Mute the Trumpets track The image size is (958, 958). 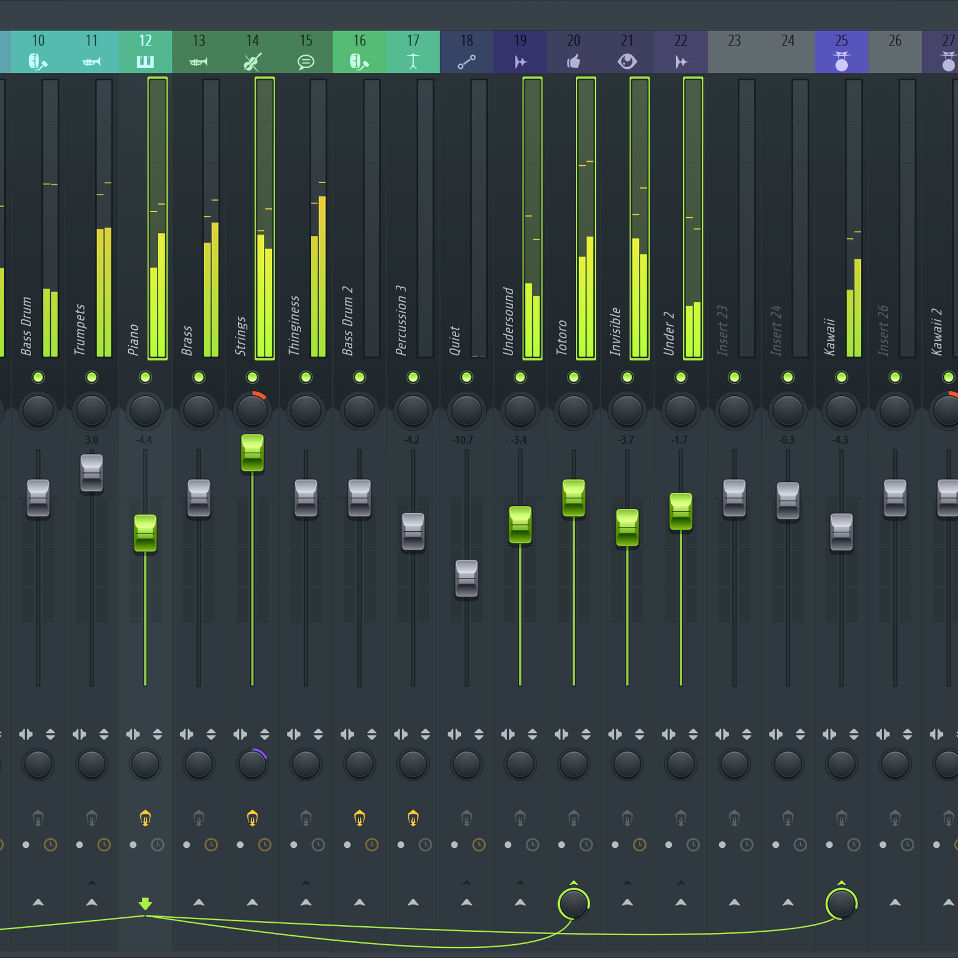[91, 377]
